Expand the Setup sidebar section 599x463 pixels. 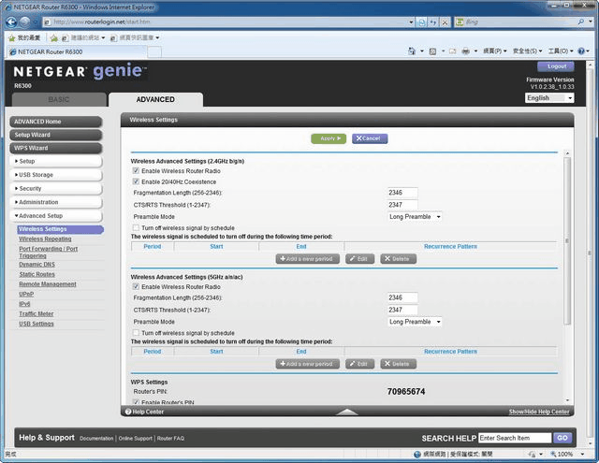point(56,161)
